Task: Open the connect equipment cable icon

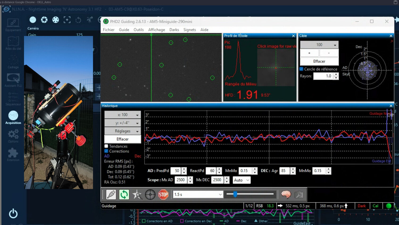Action: coord(111,194)
